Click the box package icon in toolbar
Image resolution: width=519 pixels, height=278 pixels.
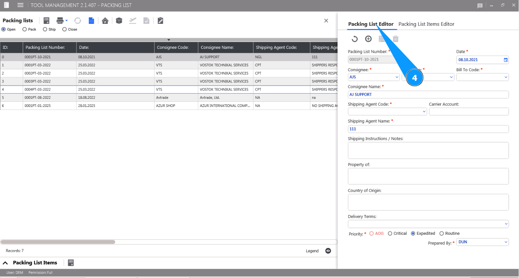(x=119, y=21)
